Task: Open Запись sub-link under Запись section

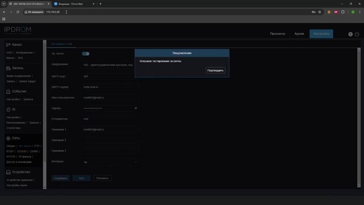Action: 11,81
